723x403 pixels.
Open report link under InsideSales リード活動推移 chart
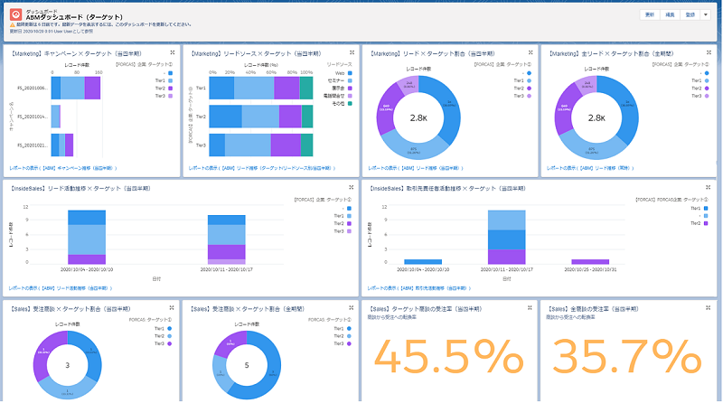click(61, 288)
